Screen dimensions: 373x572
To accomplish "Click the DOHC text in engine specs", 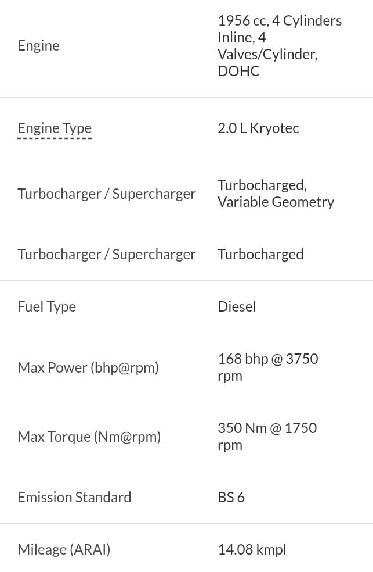I will coord(239,71).
